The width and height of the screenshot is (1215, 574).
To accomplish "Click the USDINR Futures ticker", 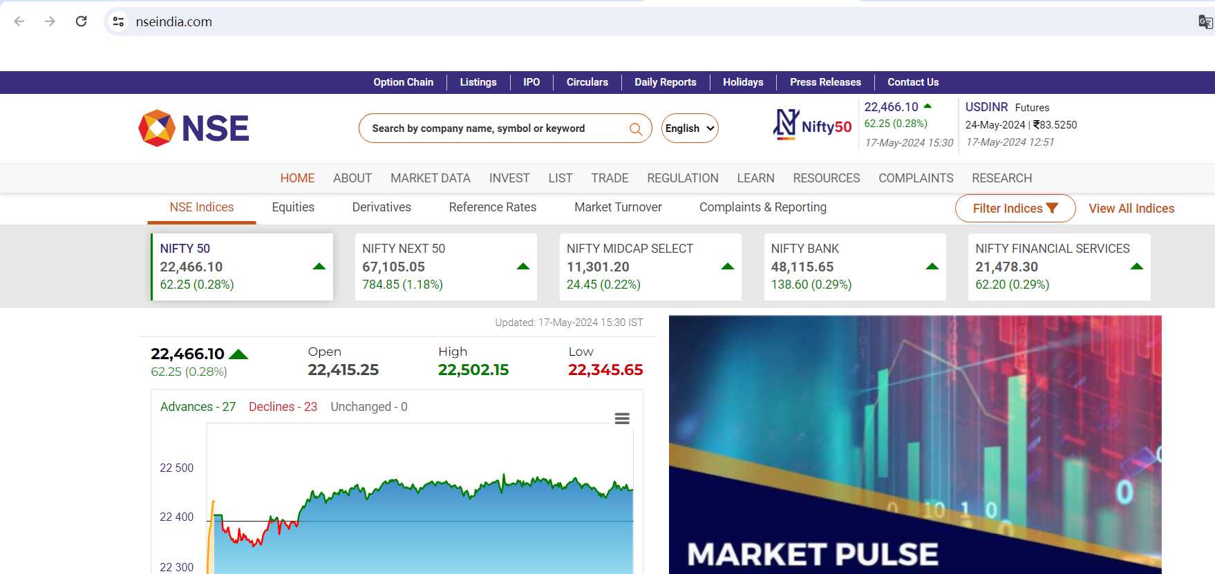I will [1021, 124].
